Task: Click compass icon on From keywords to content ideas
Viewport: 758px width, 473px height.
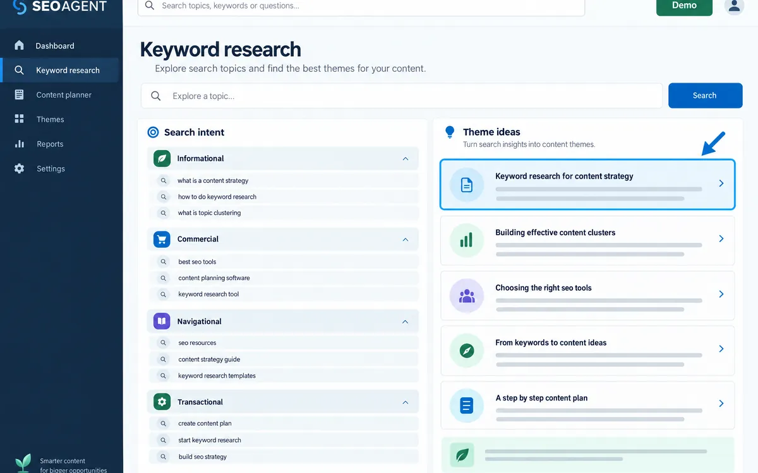Action: click(467, 350)
